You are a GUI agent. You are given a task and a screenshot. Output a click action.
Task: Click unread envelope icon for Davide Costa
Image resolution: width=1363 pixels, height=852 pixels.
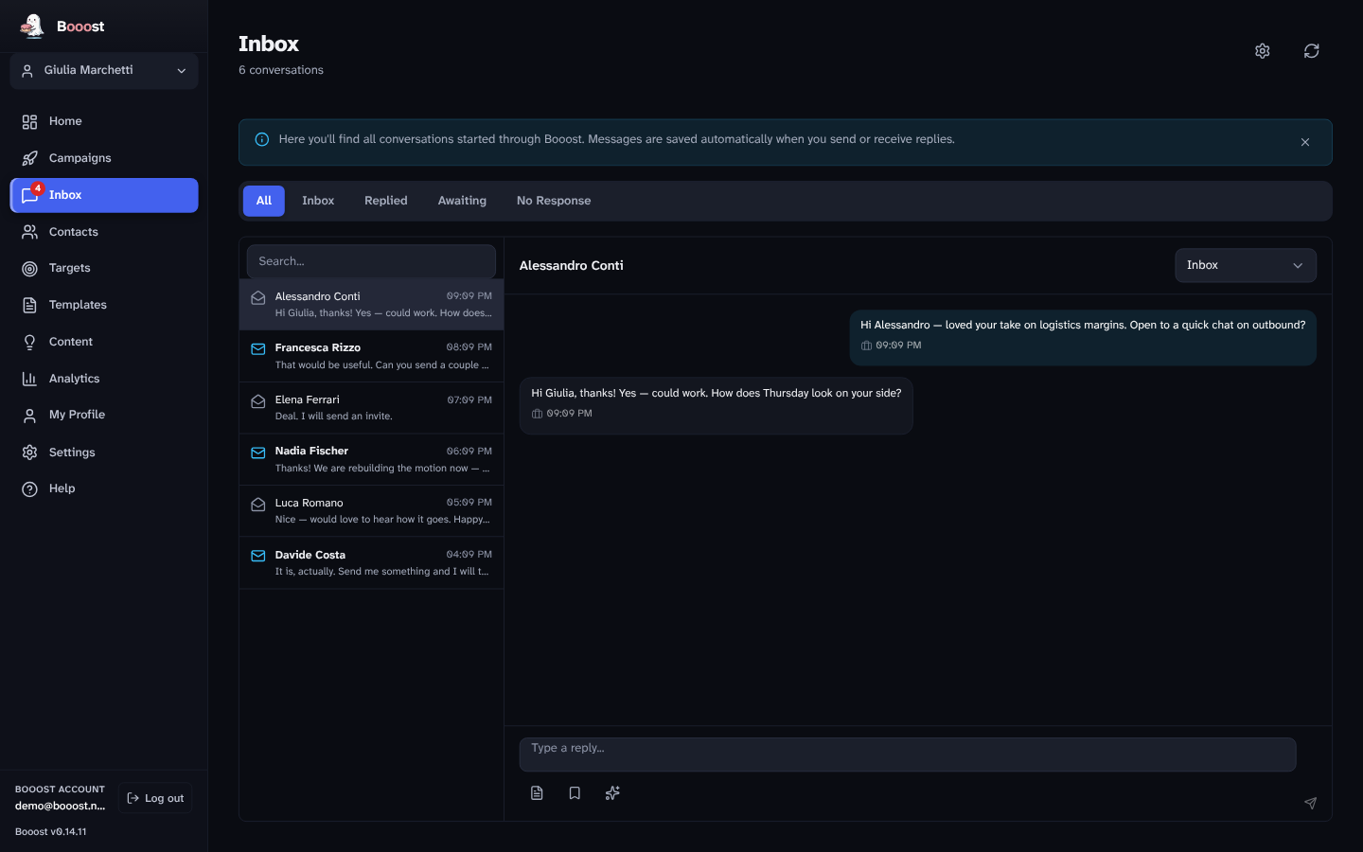[x=257, y=556]
